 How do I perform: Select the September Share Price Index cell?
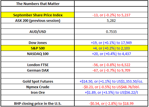coord(38,15)
